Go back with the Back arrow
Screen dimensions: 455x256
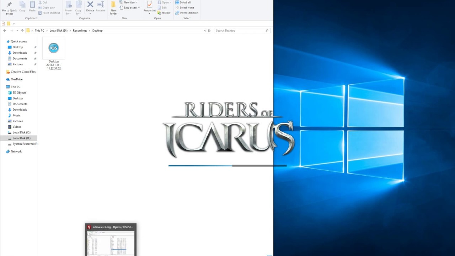5,31
